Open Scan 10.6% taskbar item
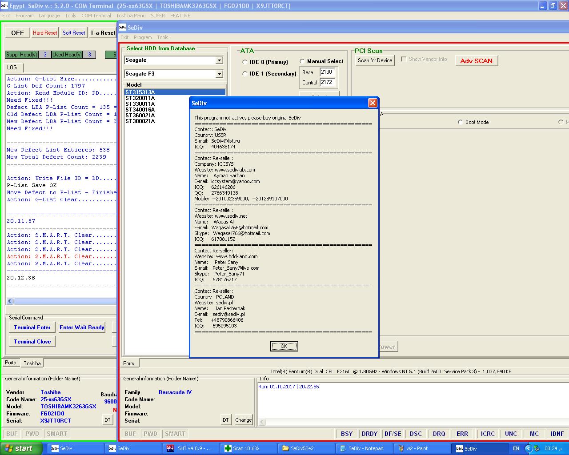 click(248, 448)
